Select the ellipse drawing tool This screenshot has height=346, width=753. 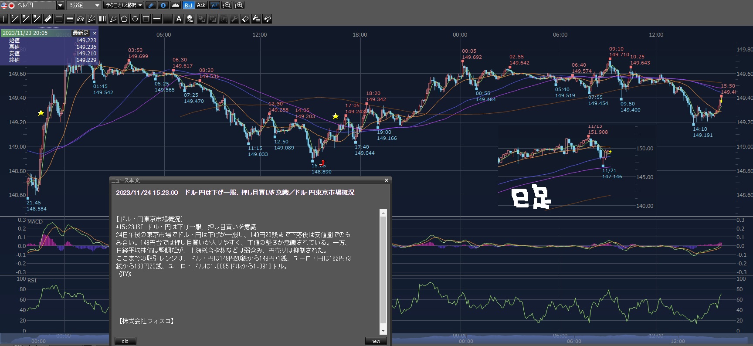pos(135,19)
